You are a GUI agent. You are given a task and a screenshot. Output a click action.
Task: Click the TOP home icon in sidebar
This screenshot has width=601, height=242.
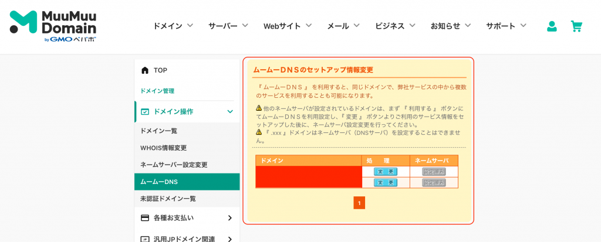point(145,70)
